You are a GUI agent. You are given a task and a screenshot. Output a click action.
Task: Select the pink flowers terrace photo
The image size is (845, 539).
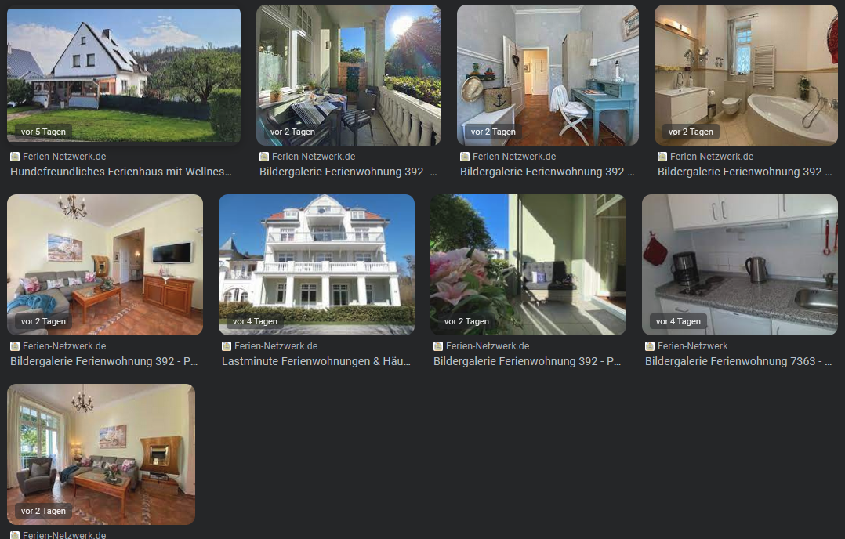pyautogui.click(x=528, y=265)
